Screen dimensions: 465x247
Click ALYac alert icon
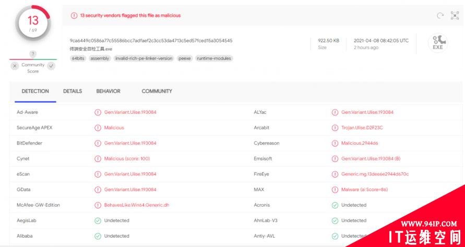coord(335,112)
